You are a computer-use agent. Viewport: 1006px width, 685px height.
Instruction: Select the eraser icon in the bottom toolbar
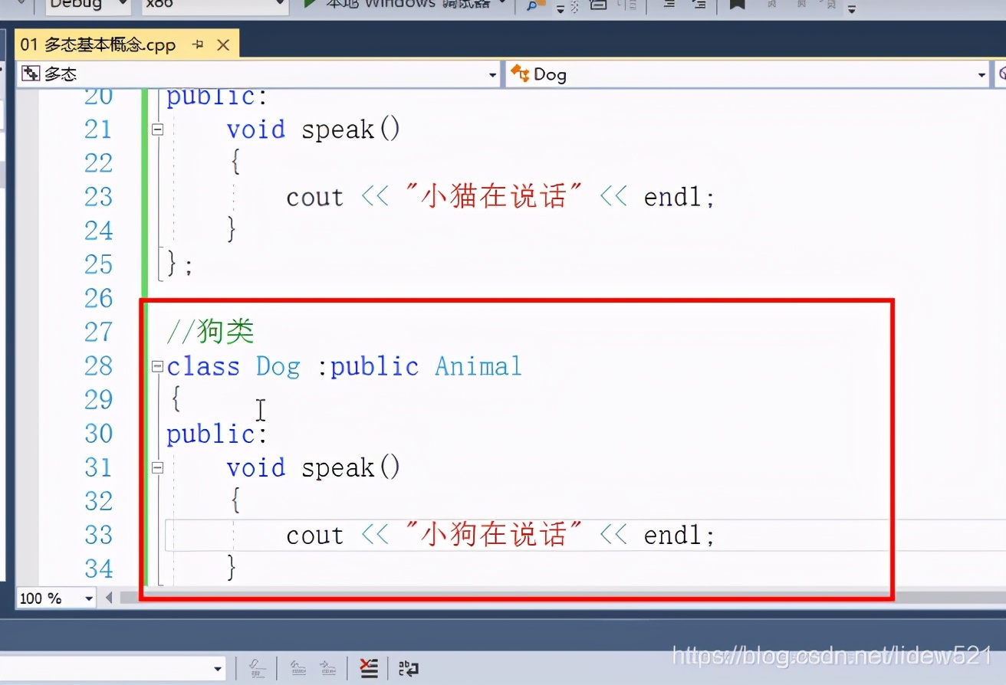257,668
